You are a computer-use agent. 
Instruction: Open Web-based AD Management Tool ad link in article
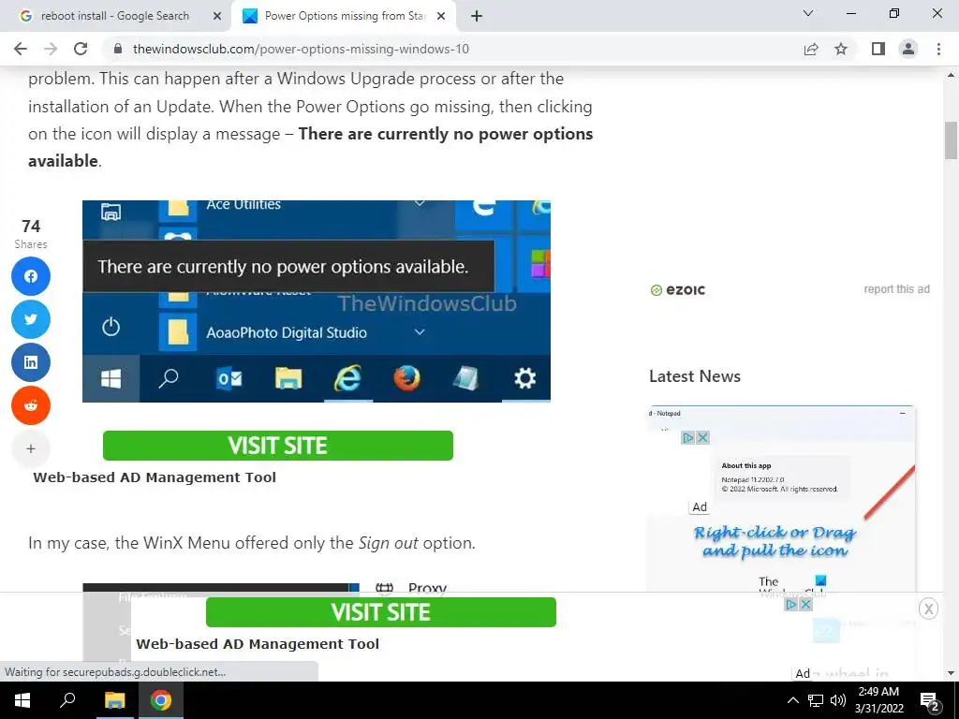click(155, 477)
